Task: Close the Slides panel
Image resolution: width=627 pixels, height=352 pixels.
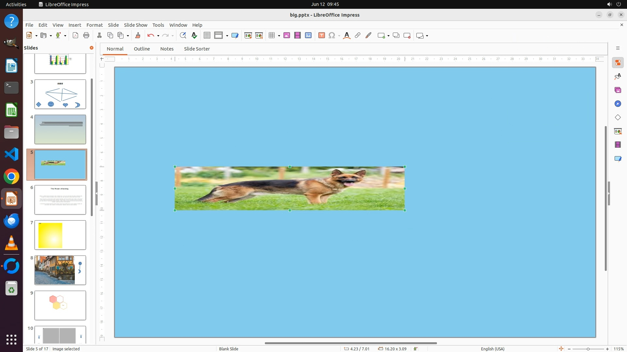Action: point(91,48)
